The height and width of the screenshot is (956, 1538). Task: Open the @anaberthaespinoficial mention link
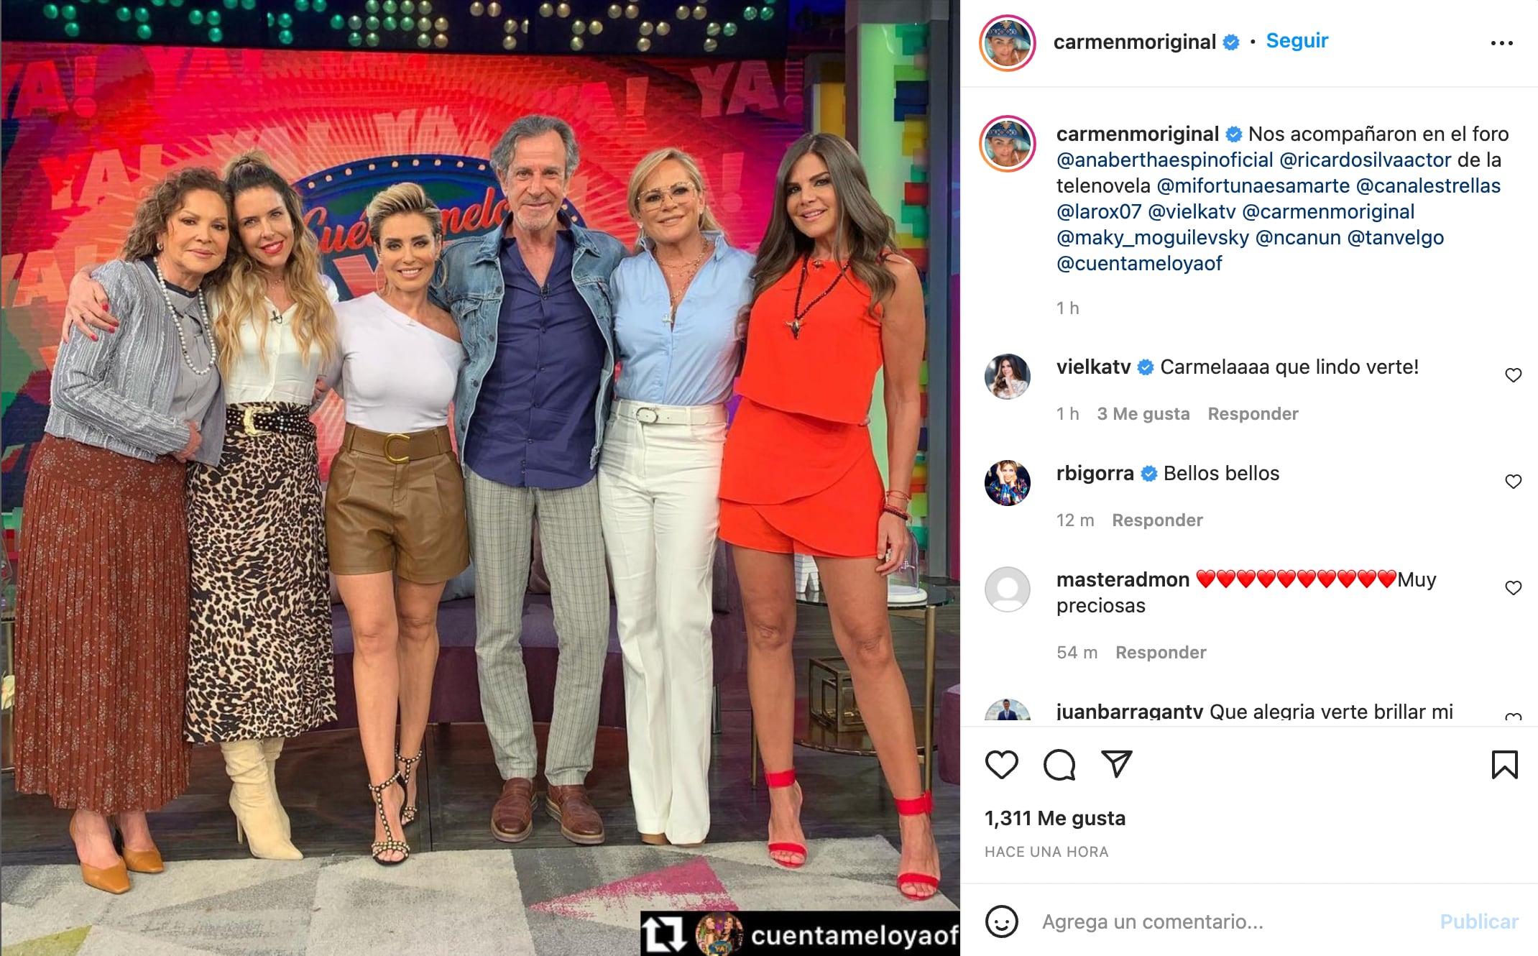click(1164, 160)
